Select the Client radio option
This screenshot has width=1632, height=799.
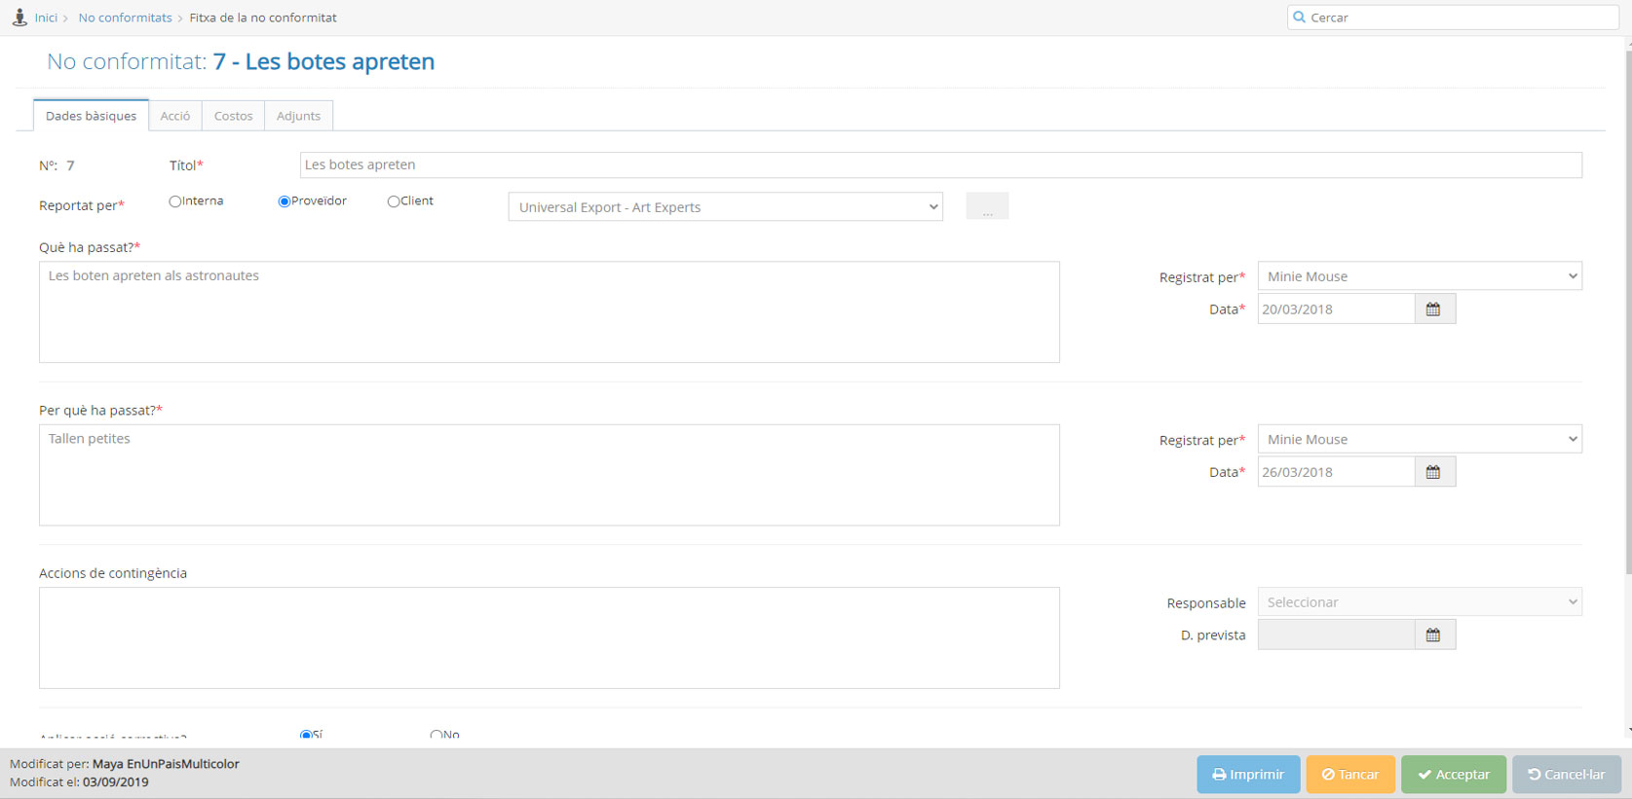(394, 201)
